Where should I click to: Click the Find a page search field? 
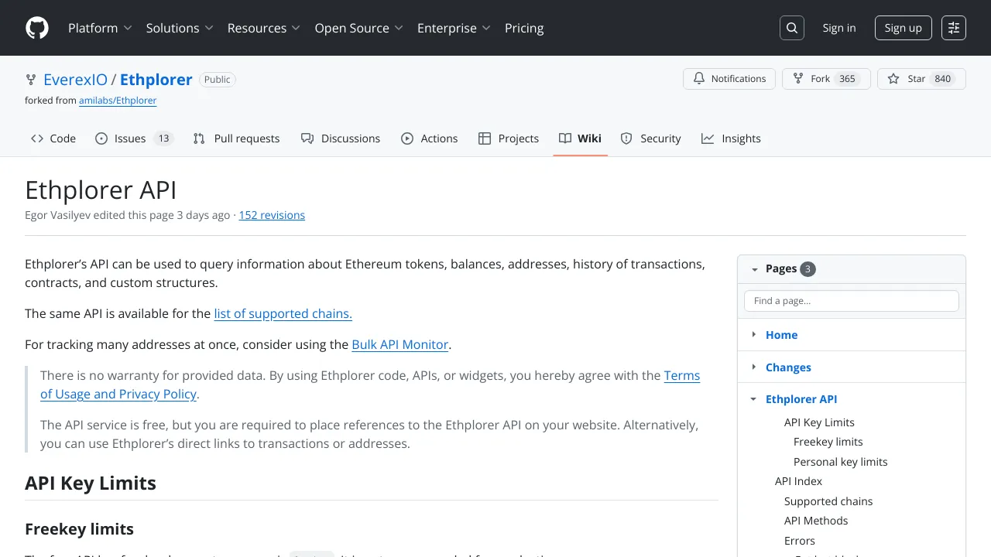pyautogui.click(x=852, y=301)
